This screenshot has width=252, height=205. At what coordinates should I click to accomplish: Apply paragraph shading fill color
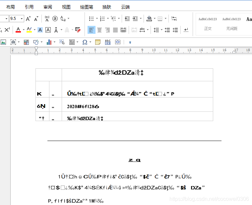tap(149, 19)
